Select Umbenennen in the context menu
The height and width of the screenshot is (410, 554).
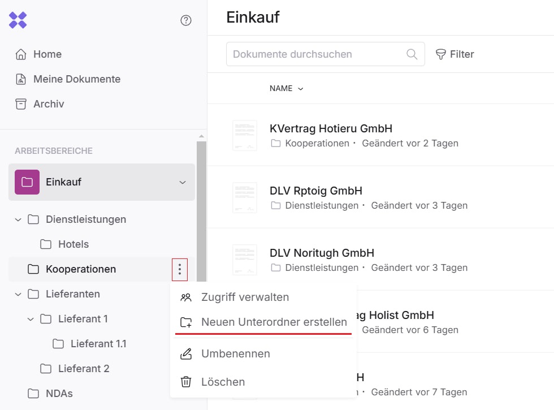point(235,353)
